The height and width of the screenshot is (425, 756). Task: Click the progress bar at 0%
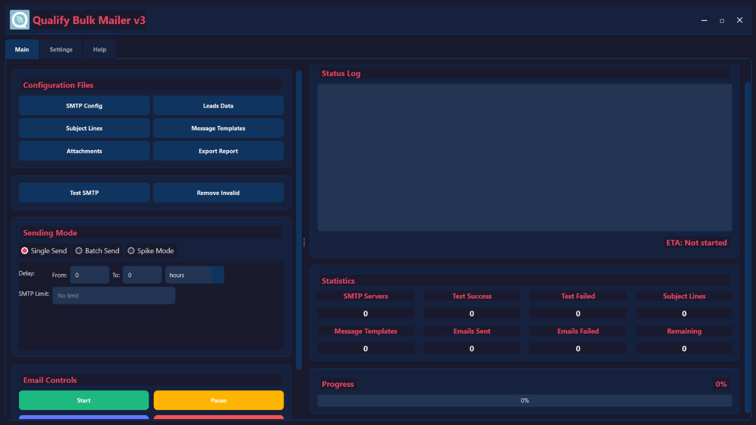point(524,401)
